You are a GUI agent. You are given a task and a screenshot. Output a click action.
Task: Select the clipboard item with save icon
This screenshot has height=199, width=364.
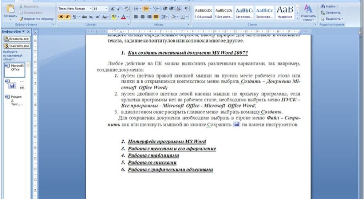click(x=15, y=85)
